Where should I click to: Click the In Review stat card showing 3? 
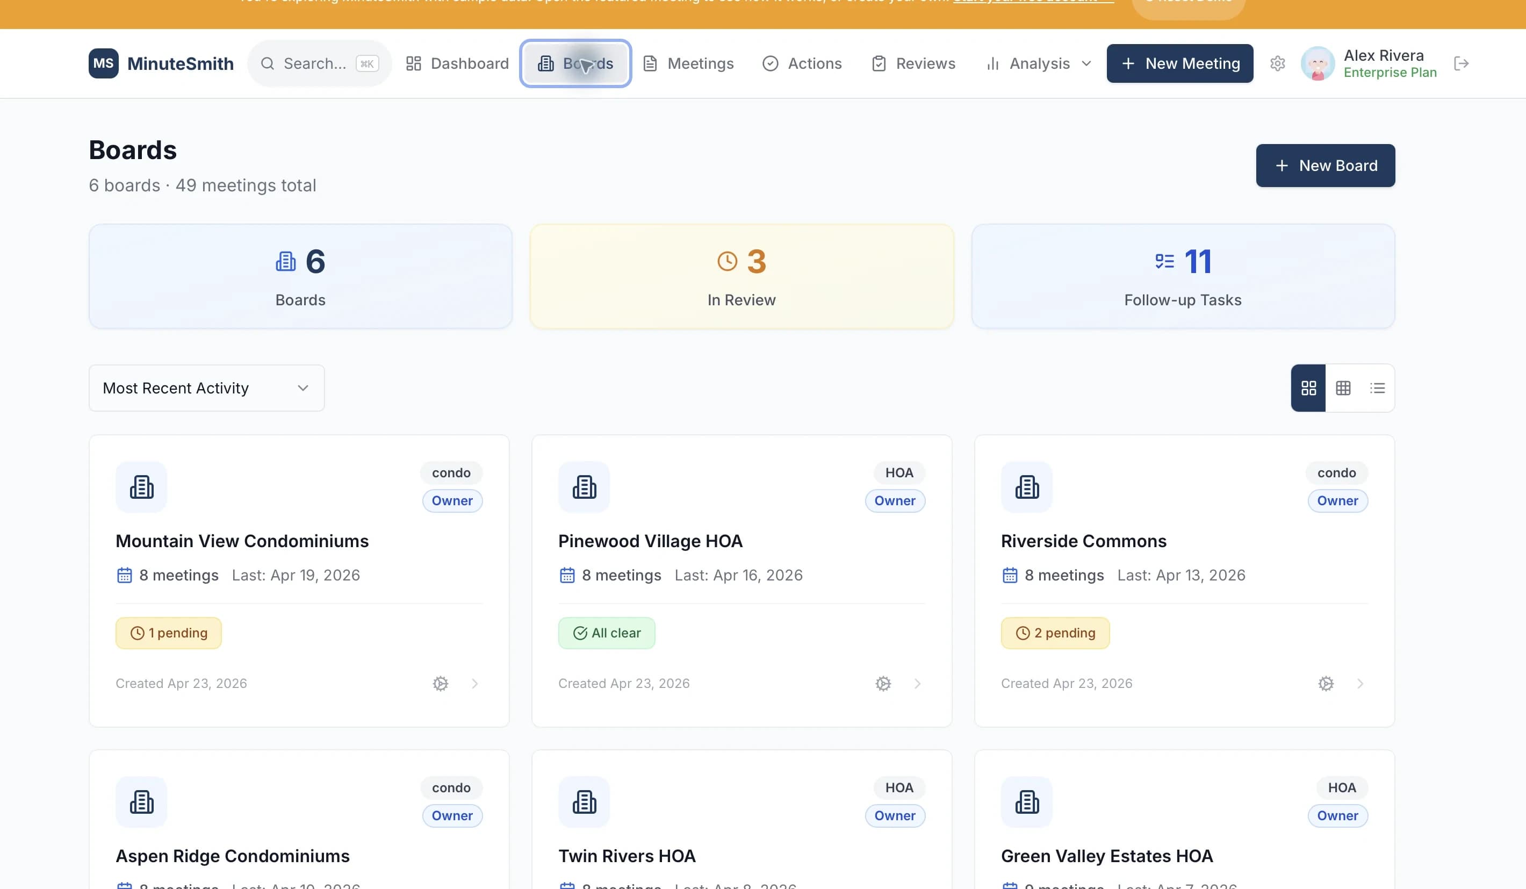point(742,276)
